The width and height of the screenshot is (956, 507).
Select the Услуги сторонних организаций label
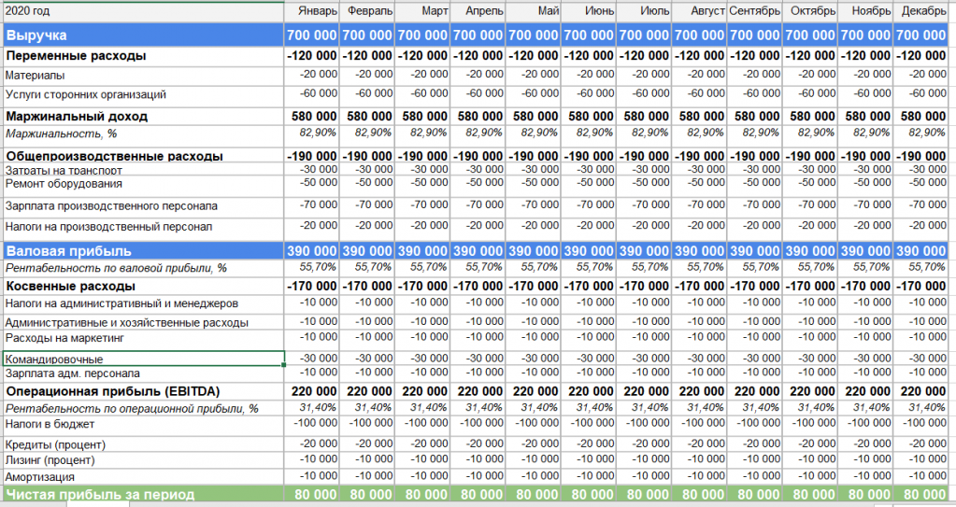tap(86, 94)
